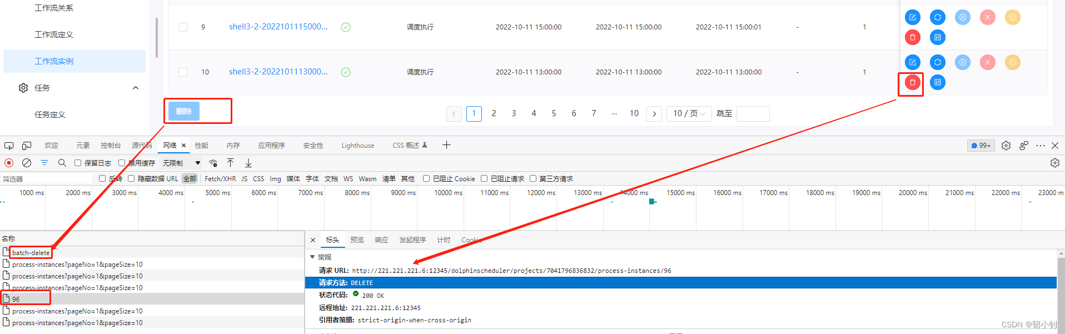Open the DevTools more options menu
Screen dimensions: 1065x334
pos(1041,146)
